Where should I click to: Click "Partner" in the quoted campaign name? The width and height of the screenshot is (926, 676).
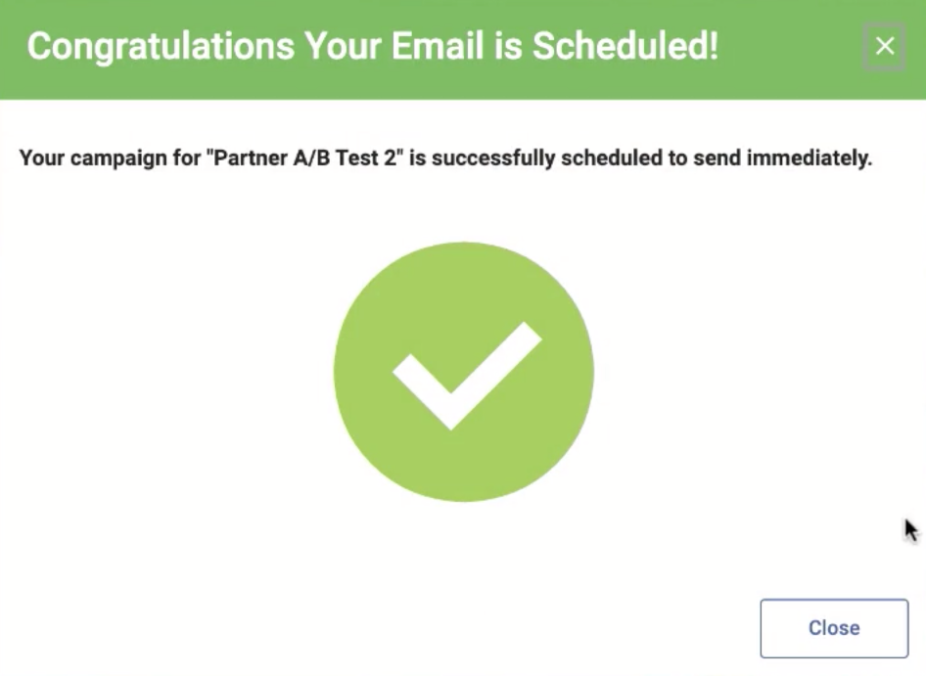250,158
